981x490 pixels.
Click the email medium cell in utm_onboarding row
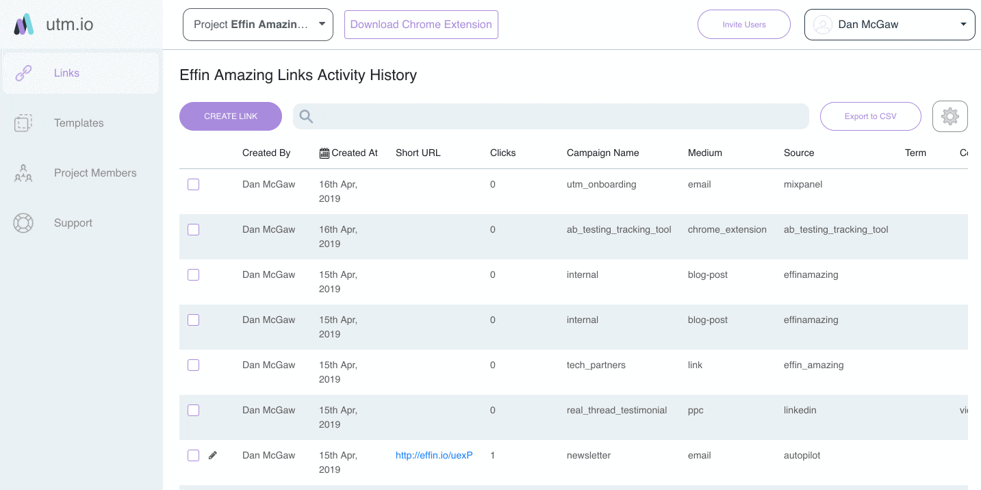click(700, 184)
